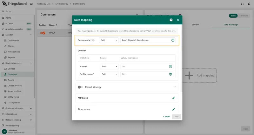Click the Reports icon in sidebar
The width and height of the screenshot is (254, 135).
[5, 58]
